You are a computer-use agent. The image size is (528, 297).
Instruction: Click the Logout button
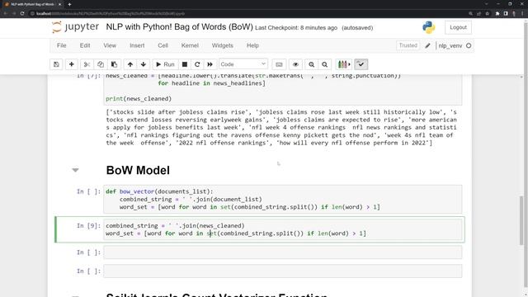click(459, 27)
